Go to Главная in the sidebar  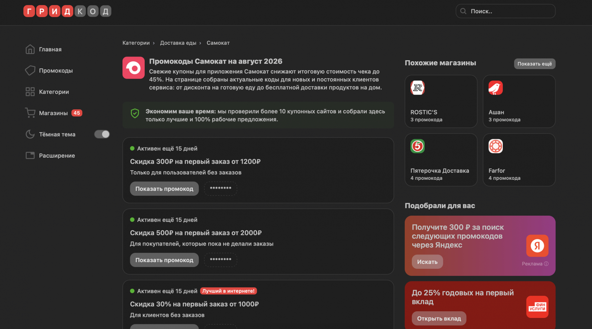(x=50, y=49)
